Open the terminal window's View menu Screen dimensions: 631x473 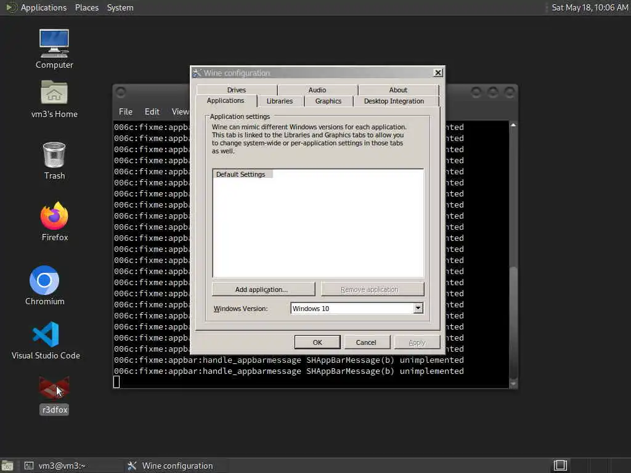coord(180,111)
